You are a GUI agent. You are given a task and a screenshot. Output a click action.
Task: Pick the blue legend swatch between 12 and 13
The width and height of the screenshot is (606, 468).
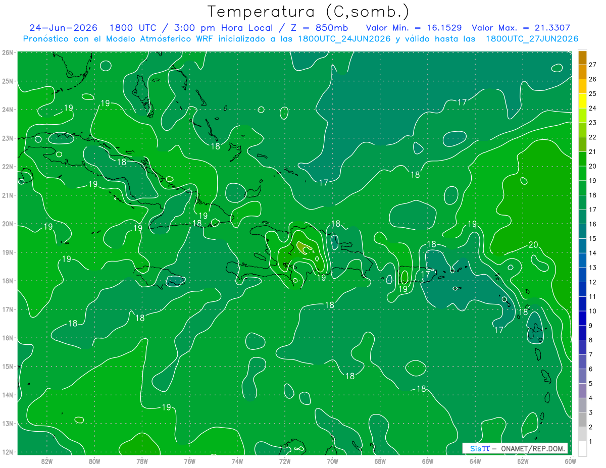[582, 275]
